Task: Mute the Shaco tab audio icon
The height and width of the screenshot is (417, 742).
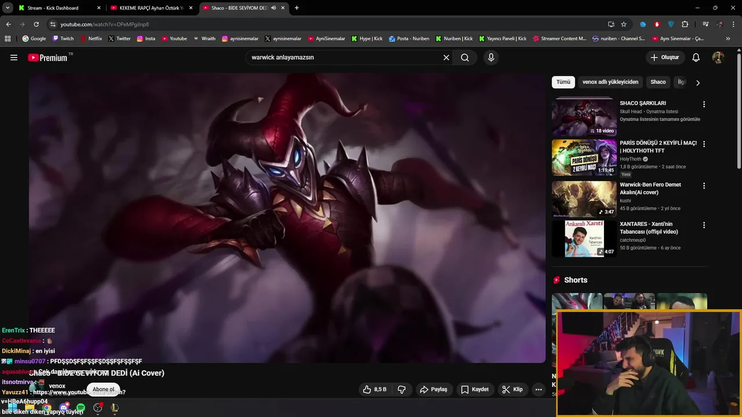Action: click(x=274, y=8)
